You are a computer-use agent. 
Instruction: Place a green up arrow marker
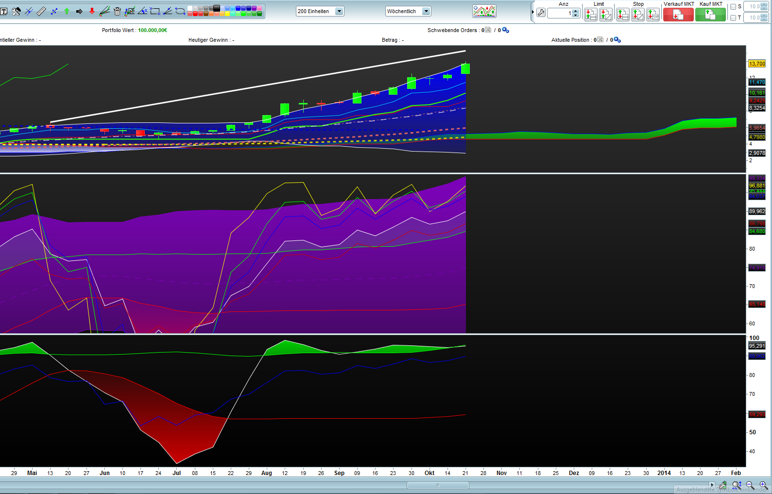coord(67,11)
